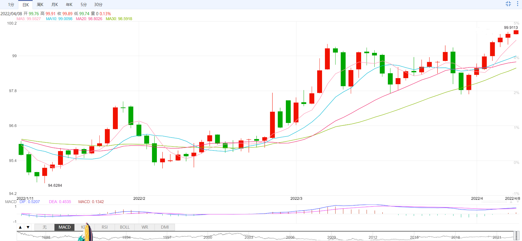Click the DIF: 0.5207 value

[30, 202]
